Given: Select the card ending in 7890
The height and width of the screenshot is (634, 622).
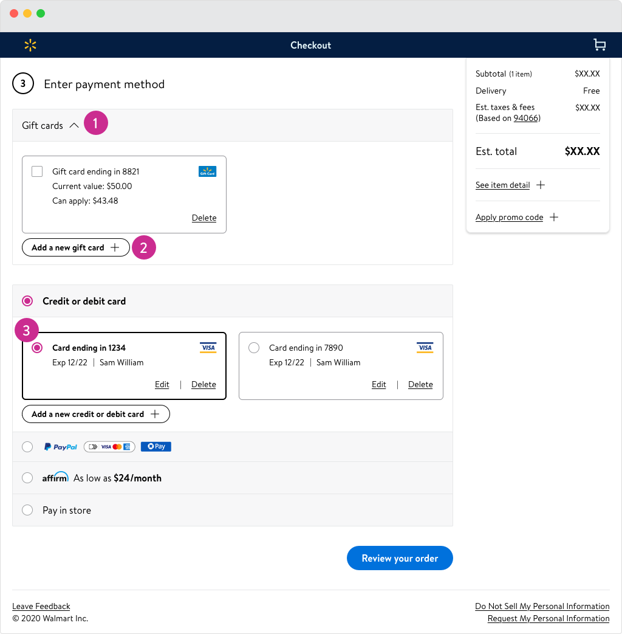Looking at the screenshot, I should pyautogui.click(x=254, y=348).
